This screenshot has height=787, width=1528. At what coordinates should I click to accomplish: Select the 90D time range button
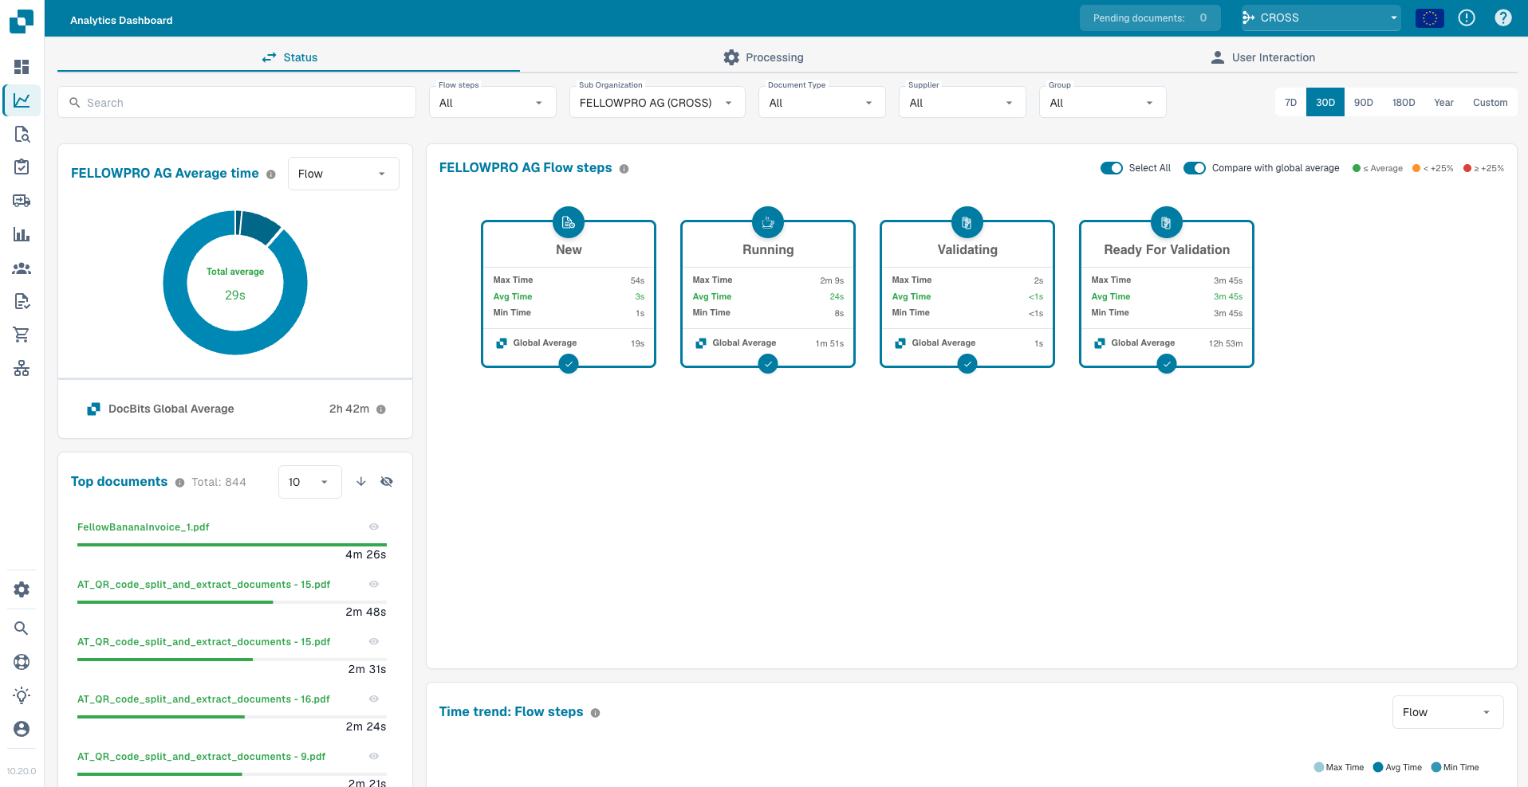[x=1364, y=102]
